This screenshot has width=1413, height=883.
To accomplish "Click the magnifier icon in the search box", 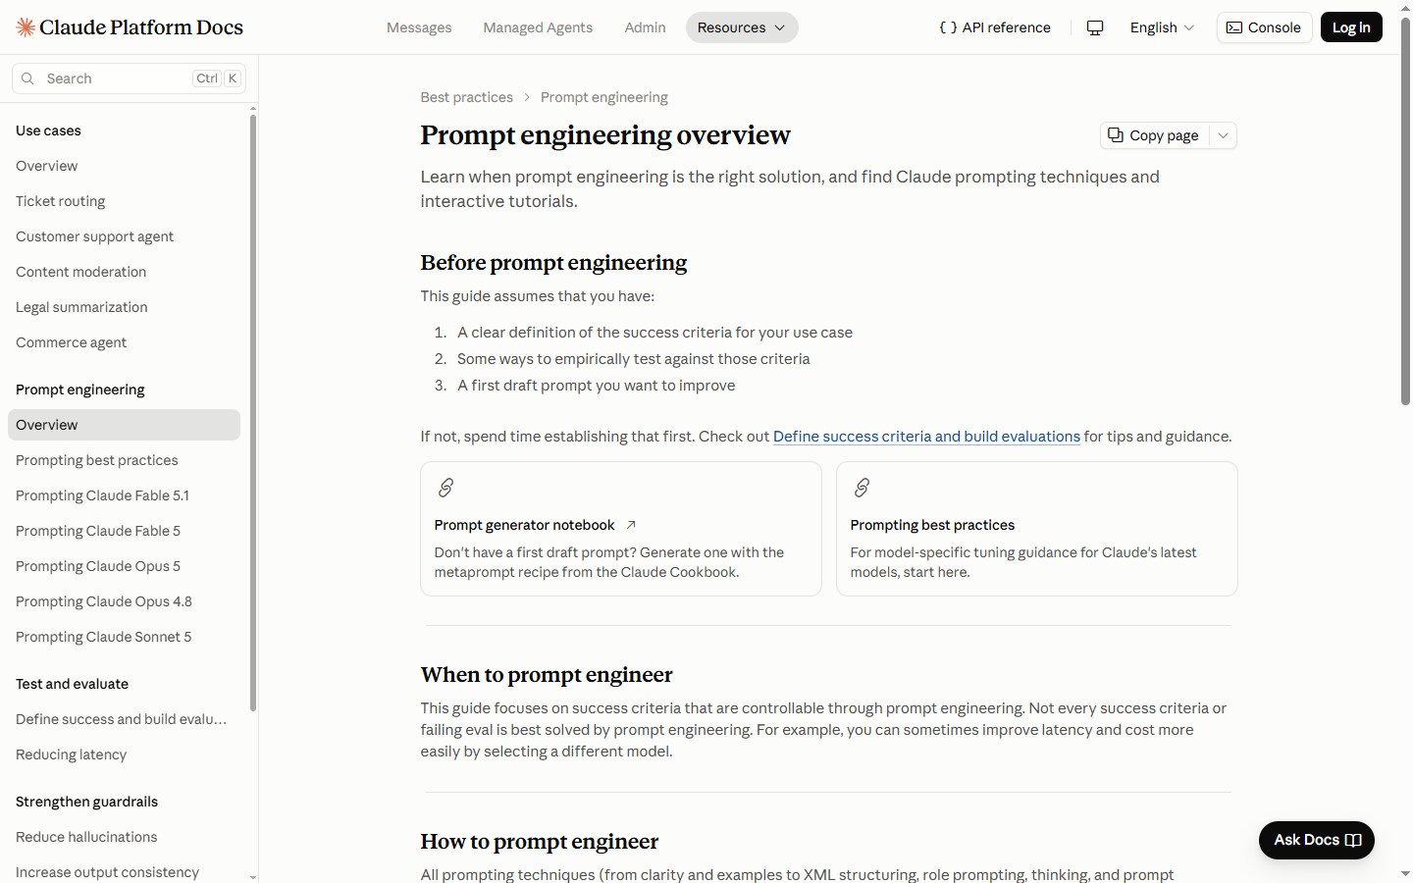I will click(27, 78).
